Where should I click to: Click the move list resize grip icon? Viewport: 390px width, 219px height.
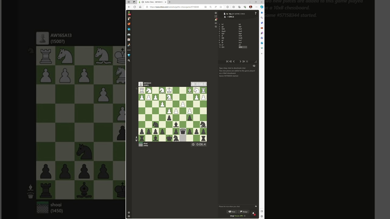[256, 62]
